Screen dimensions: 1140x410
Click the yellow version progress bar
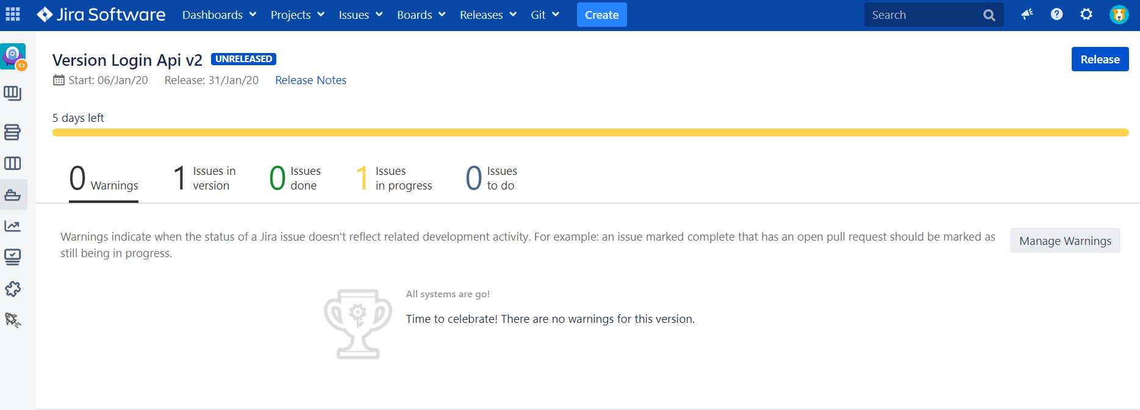(590, 132)
